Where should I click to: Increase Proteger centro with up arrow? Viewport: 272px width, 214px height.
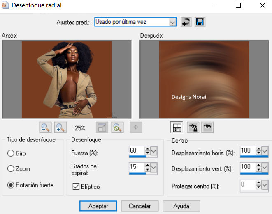click(259, 182)
